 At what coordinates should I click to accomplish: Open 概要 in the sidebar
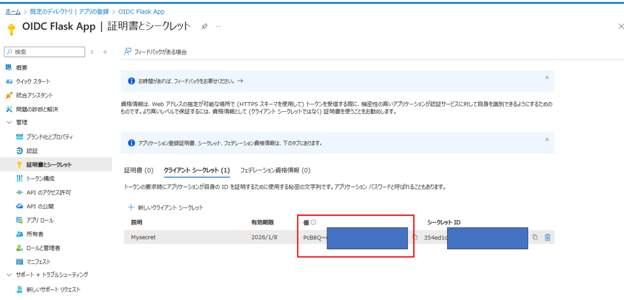21,68
